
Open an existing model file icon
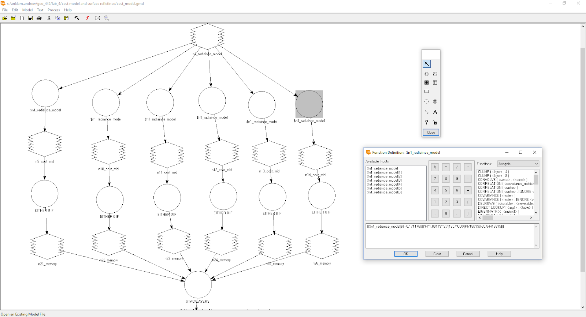pyautogui.click(x=5, y=18)
